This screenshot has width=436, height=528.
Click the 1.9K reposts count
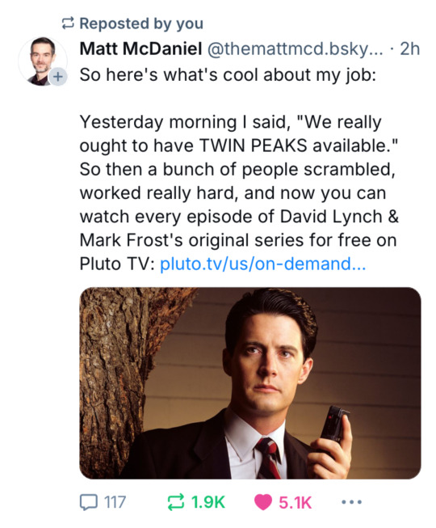click(x=208, y=502)
